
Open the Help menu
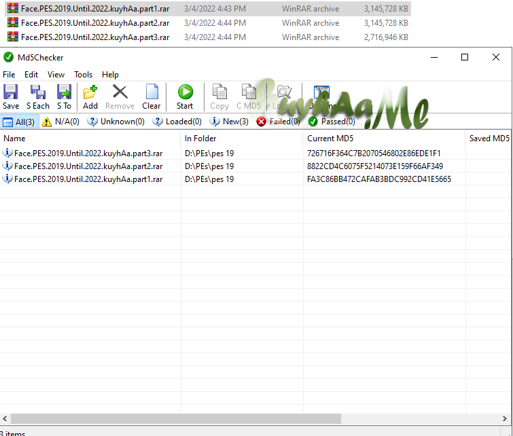tap(110, 75)
